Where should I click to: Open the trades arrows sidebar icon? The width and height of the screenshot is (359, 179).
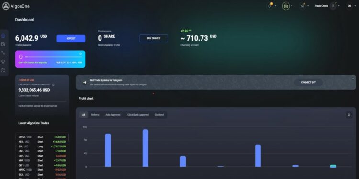tap(3, 53)
